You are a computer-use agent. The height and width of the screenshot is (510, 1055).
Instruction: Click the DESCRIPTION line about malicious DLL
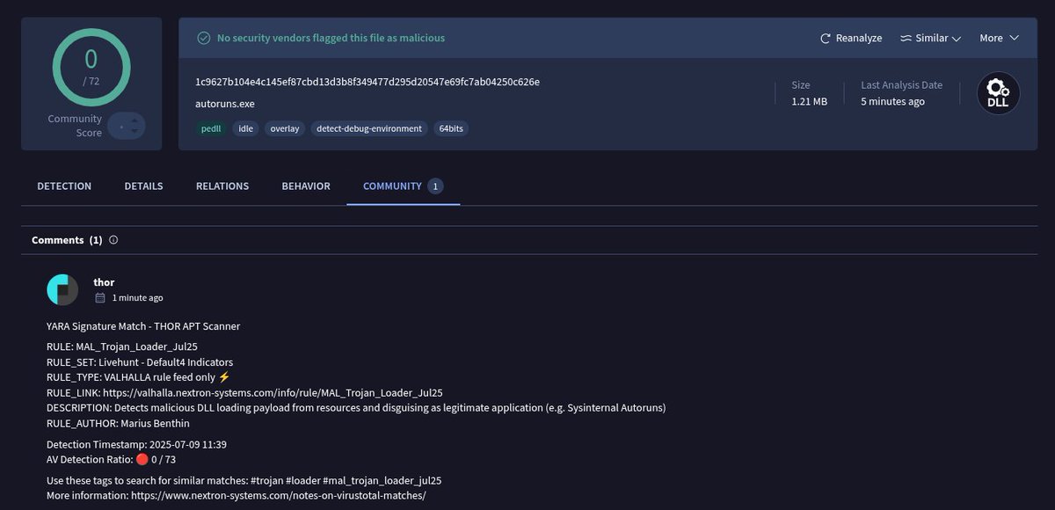pyautogui.click(x=356, y=408)
